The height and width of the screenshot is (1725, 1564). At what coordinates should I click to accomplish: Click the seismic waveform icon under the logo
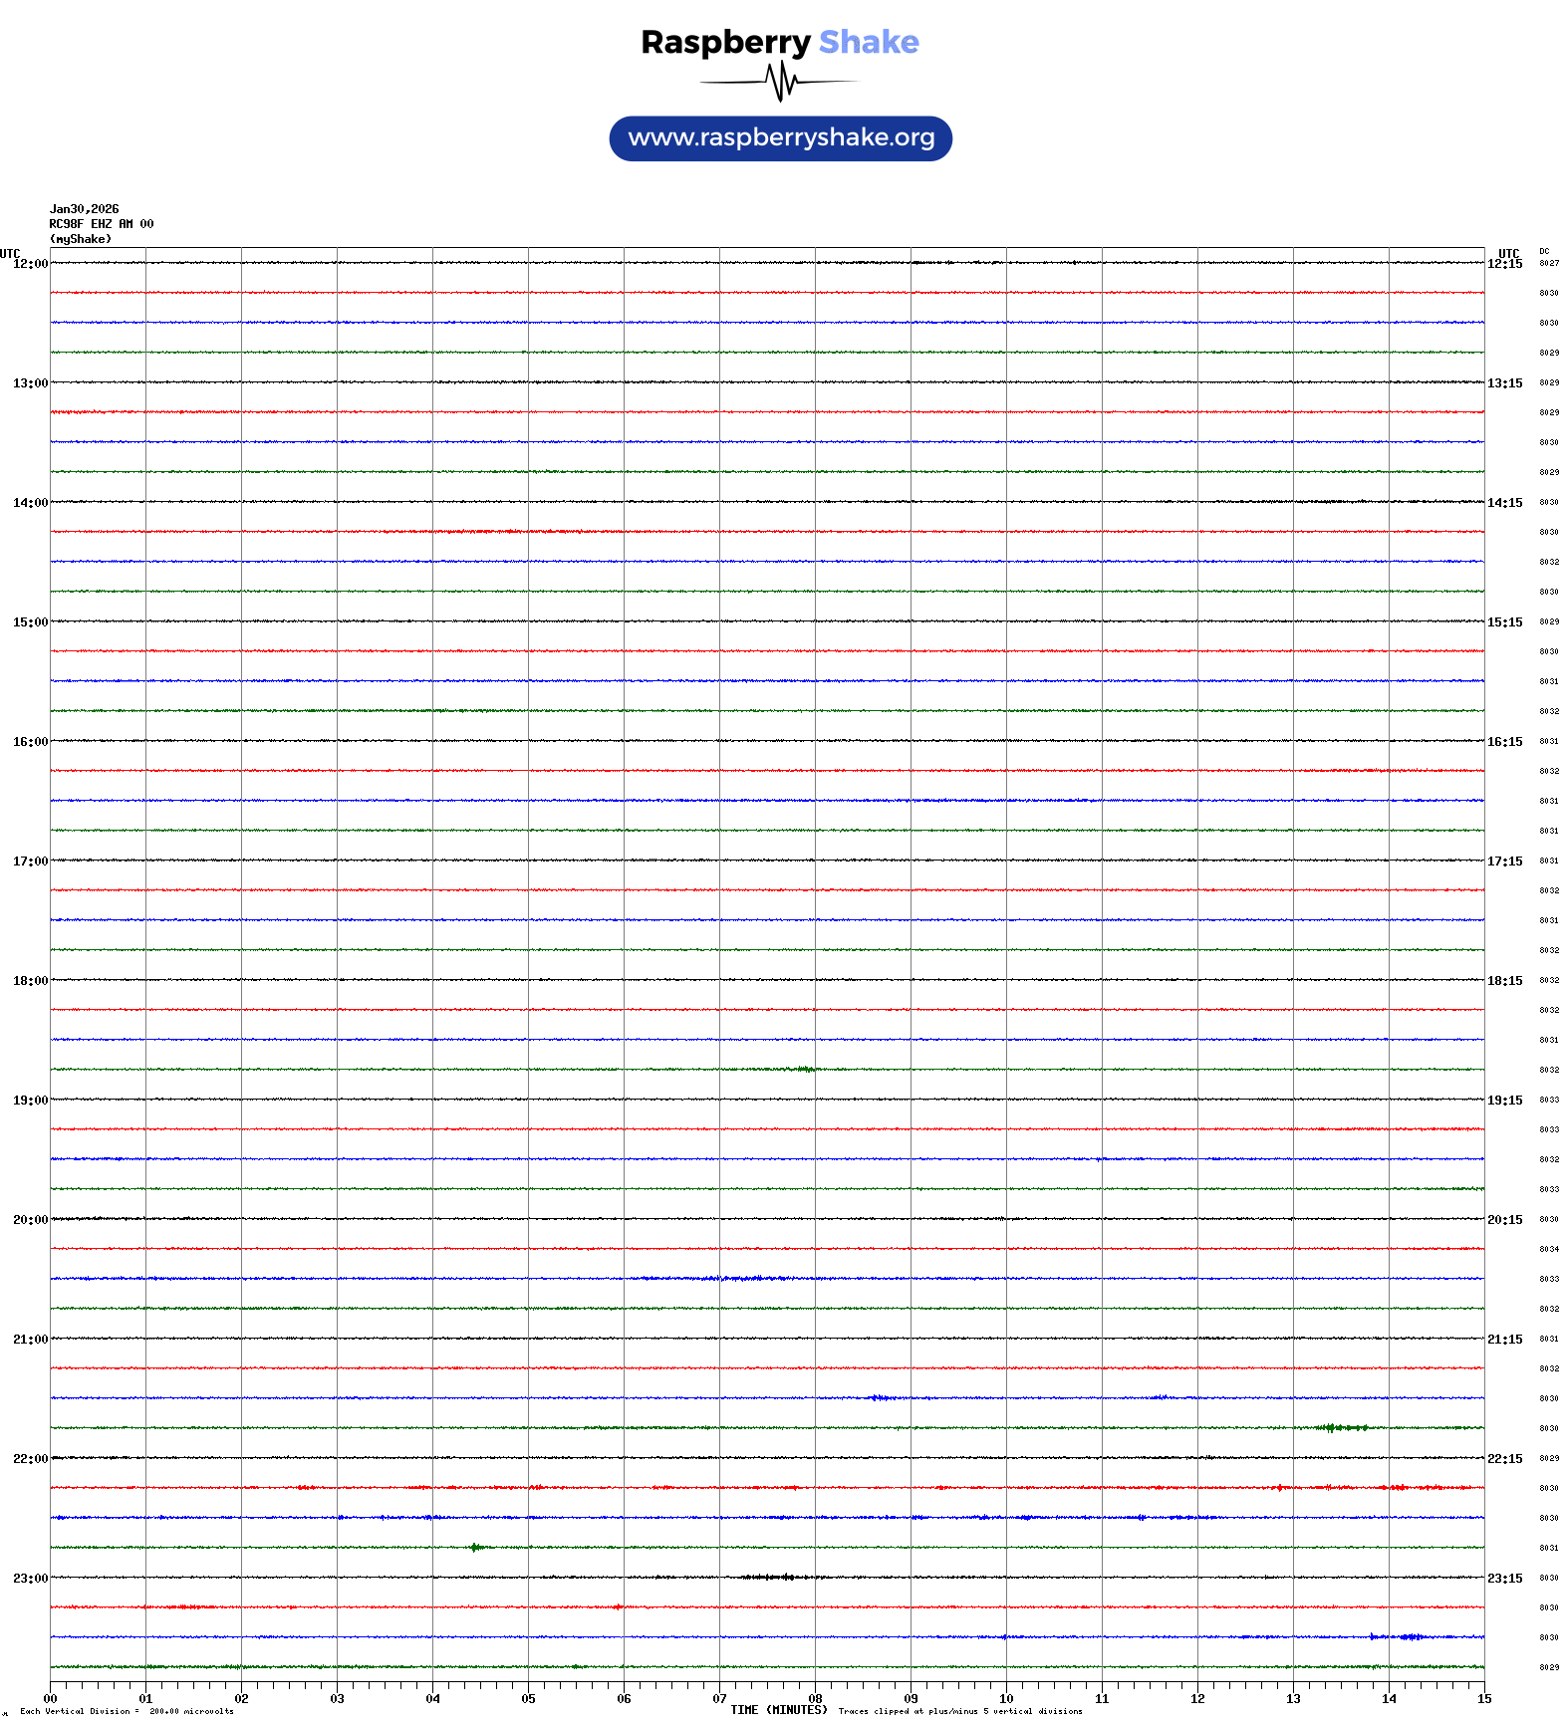[x=780, y=82]
